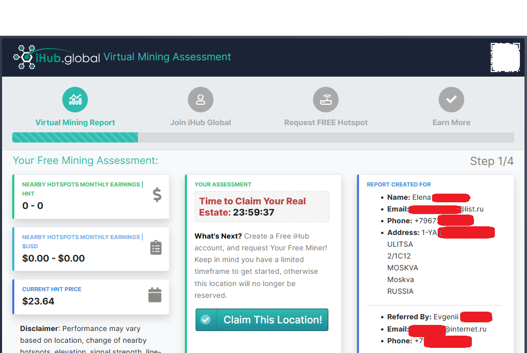Click the clipboard icon on $USD card

pos(156,247)
